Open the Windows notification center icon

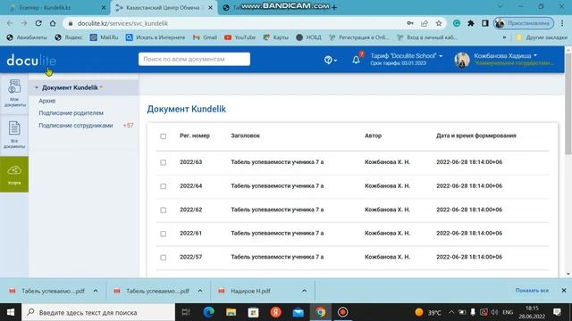pos(557,312)
